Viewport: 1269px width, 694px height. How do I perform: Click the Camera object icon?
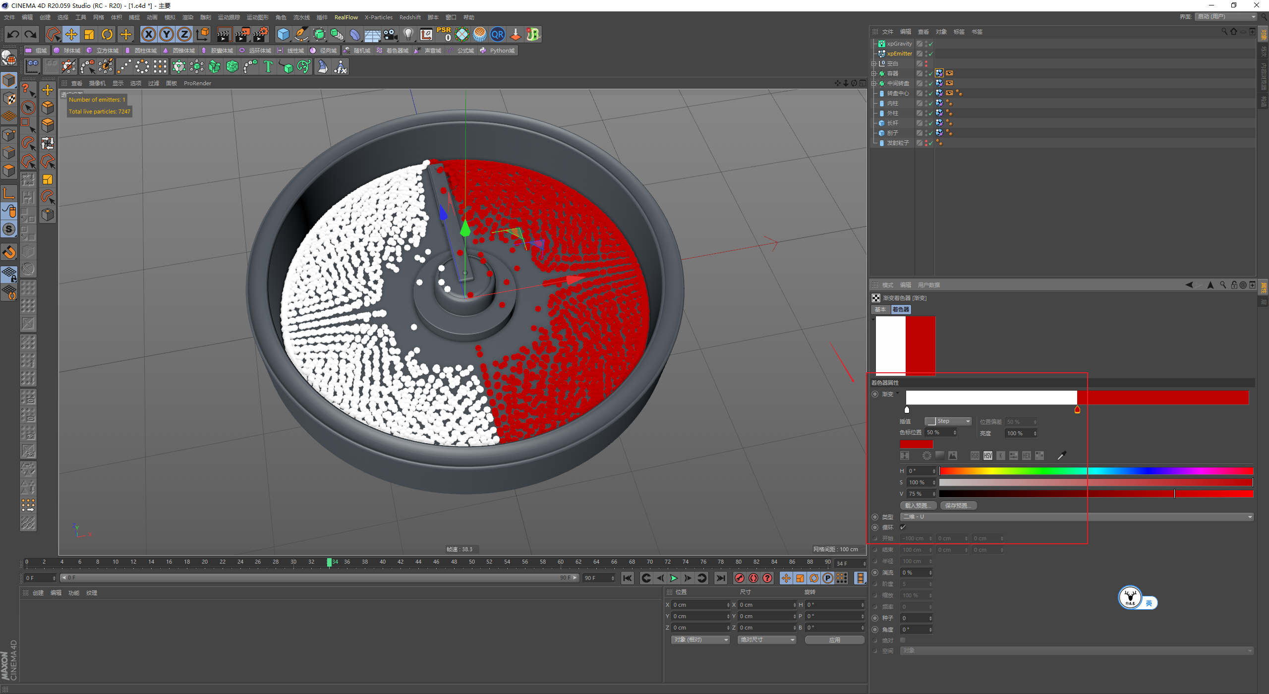tap(391, 34)
